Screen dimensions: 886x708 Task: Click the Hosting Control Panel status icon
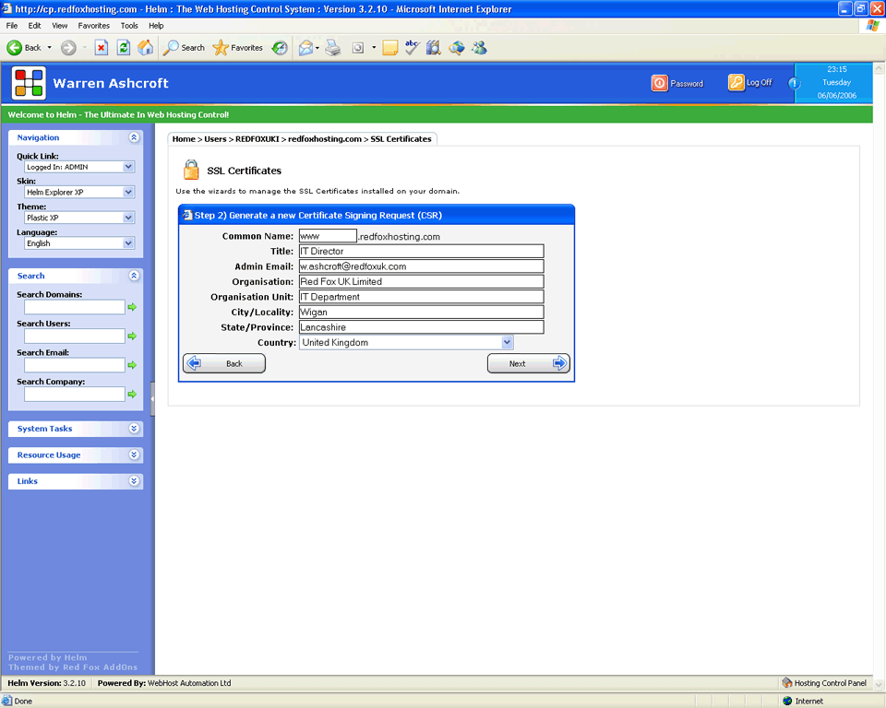[x=786, y=683]
